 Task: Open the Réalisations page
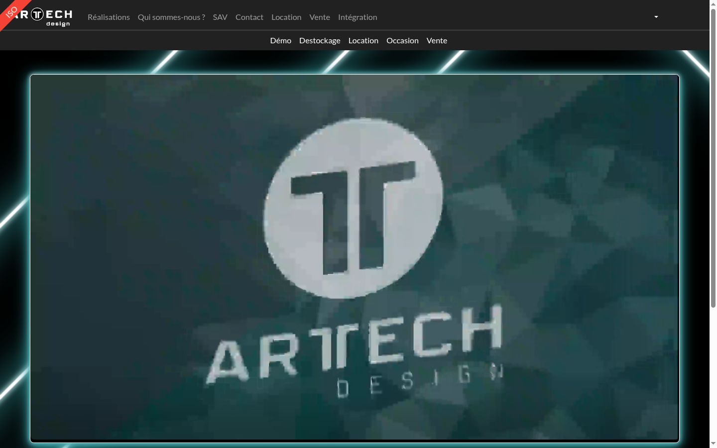pyautogui.click(x=109, y=17)
